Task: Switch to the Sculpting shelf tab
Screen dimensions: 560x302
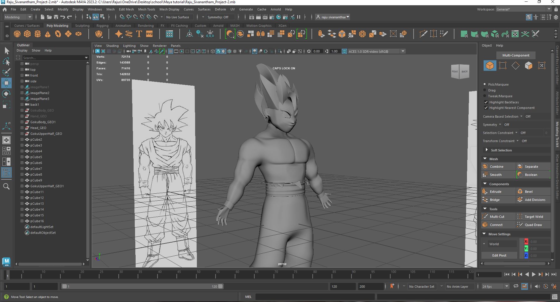Action: click(82, 26)
